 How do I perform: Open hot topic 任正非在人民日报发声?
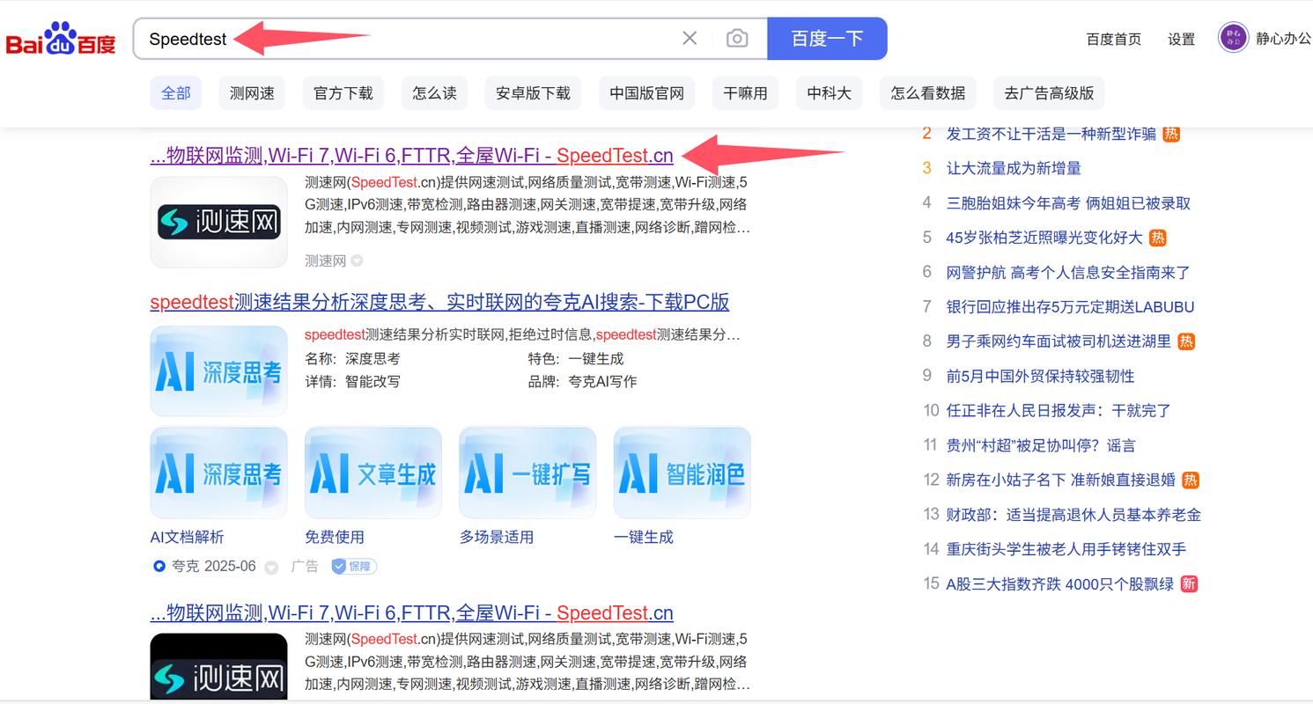coord(1059,410)
